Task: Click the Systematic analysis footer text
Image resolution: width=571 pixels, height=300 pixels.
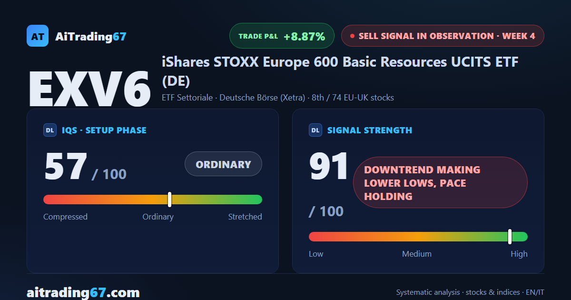Action: [470, 292]
